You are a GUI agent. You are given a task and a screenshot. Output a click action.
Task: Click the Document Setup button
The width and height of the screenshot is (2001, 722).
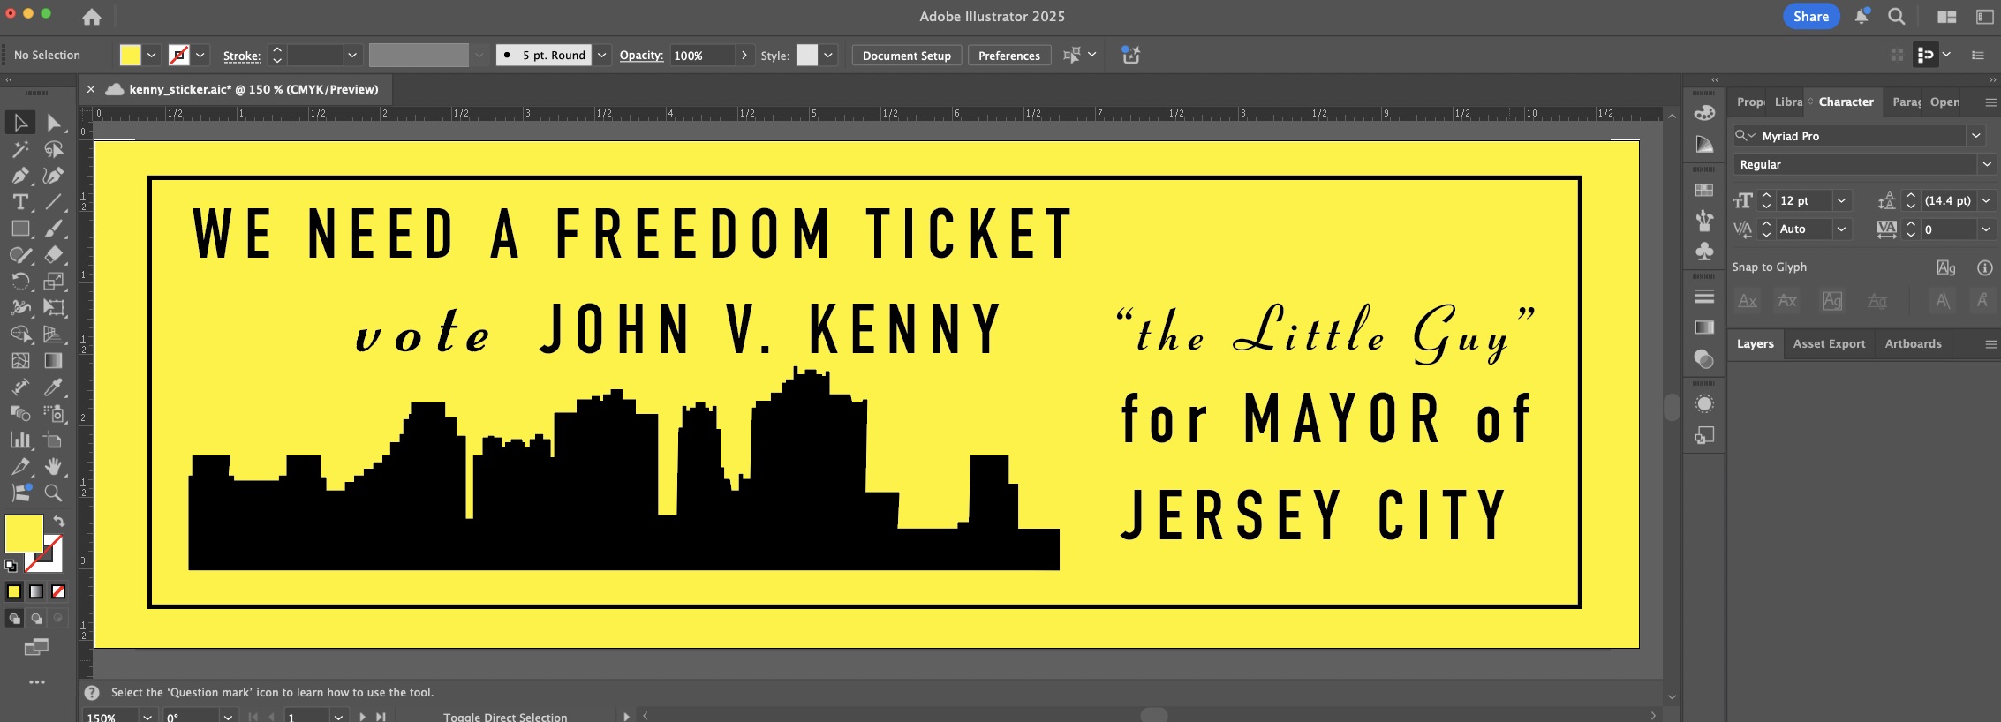pyautogui.click(x=906, y=56)
